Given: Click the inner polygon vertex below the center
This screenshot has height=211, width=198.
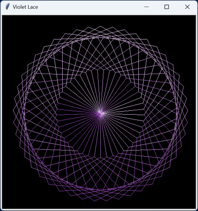Looking at the screenshot, I should pos(101,157).
